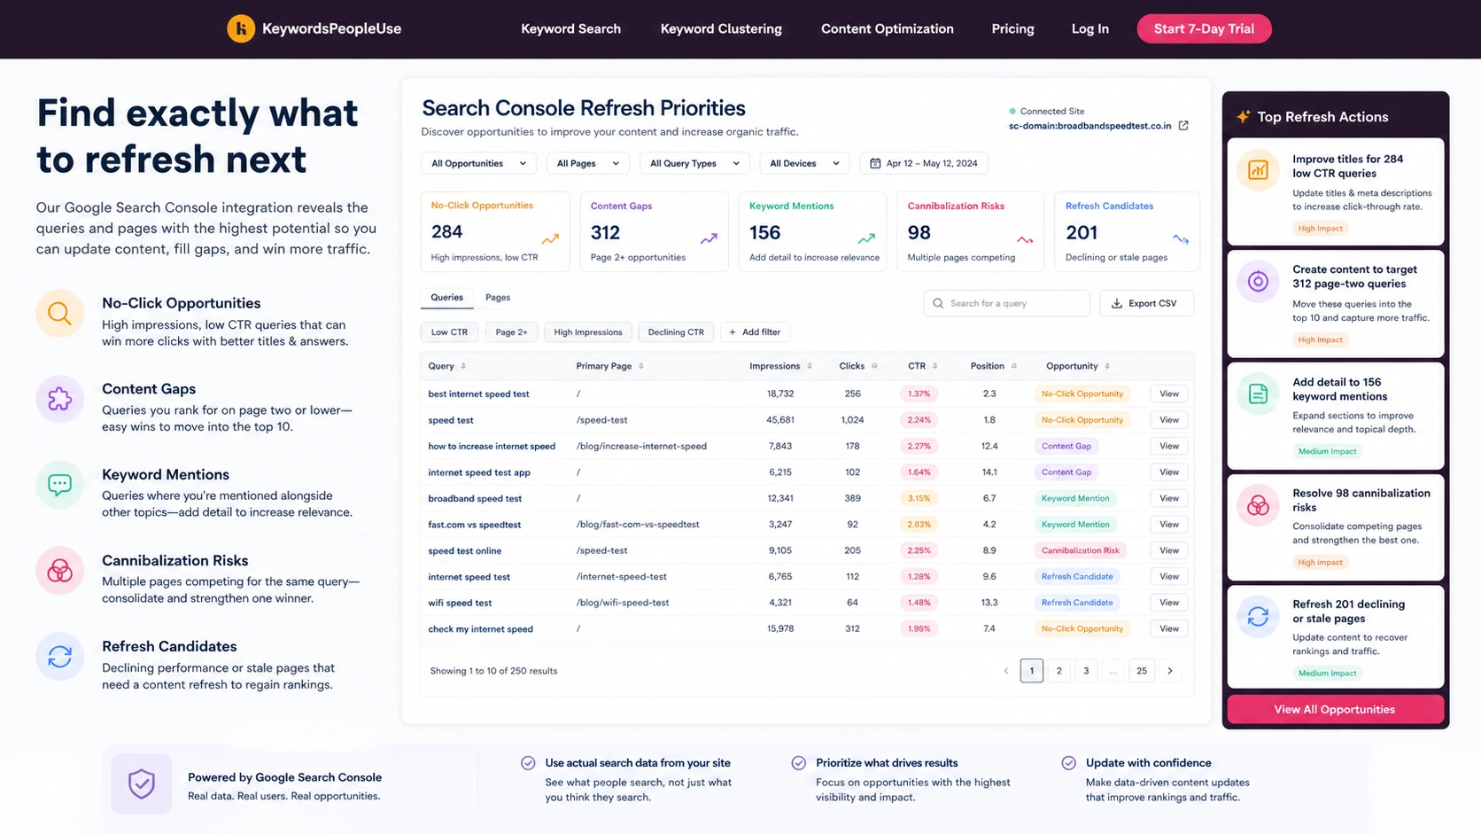The image size is (1481, 834).
Task: Open the All Query Types dropdown
Action: tap(694, 163)
